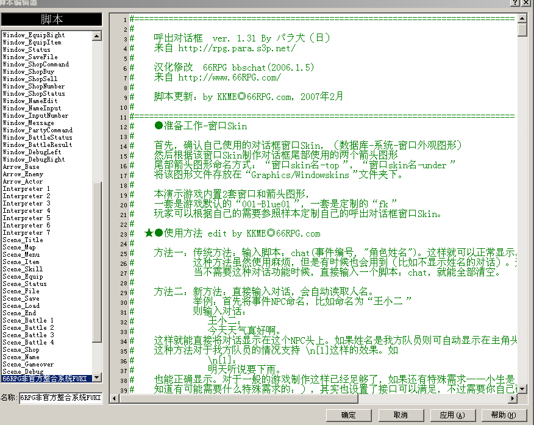Select Window_BattleStatus script
Viewport: 534px width, 425px height.
click(37, 137)
